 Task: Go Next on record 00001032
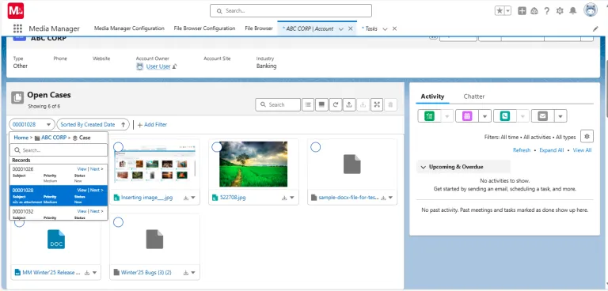click(97, 211)
